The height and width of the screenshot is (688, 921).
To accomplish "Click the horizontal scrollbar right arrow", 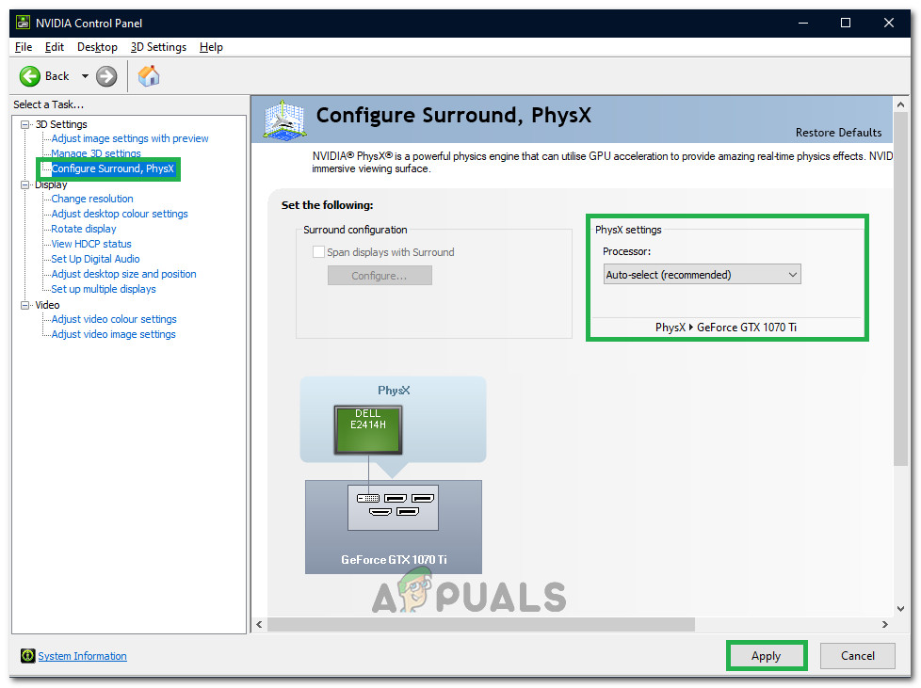I will point(884,625).
